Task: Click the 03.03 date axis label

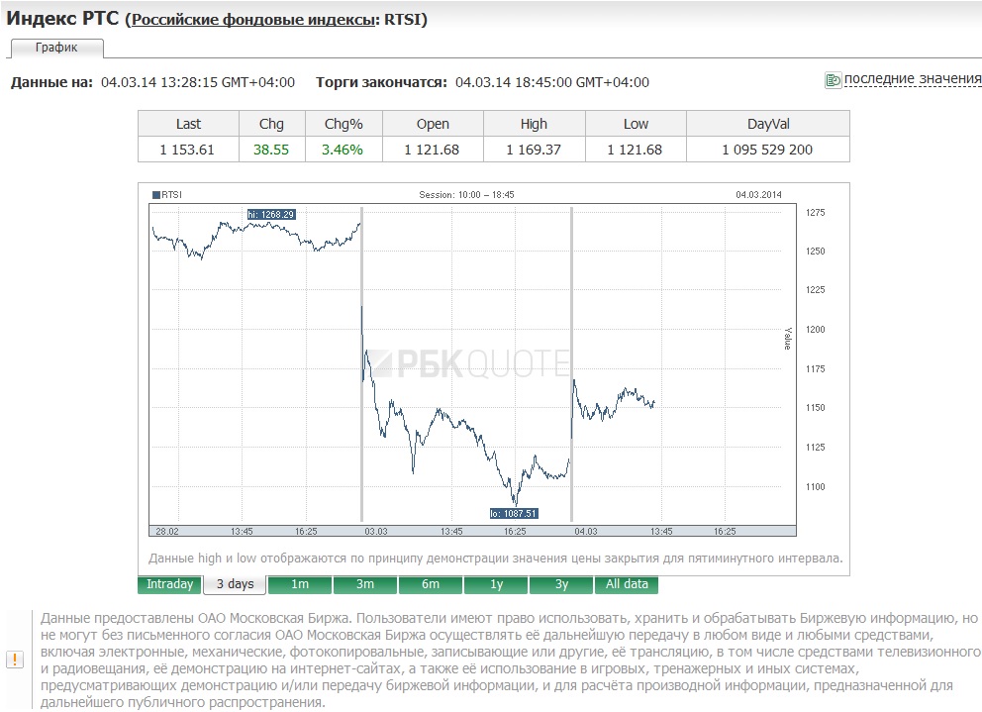Action: [x=376, y=531]
